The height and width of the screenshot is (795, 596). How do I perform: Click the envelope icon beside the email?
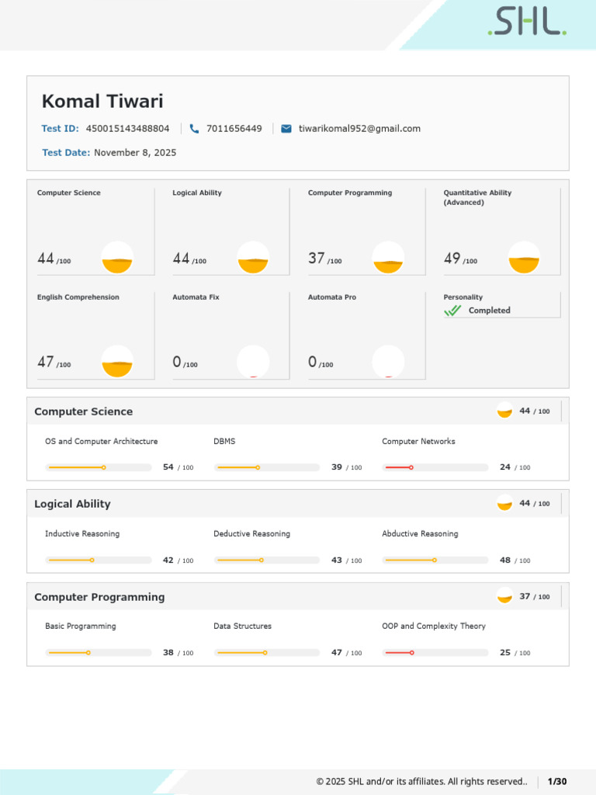point(286,129)
